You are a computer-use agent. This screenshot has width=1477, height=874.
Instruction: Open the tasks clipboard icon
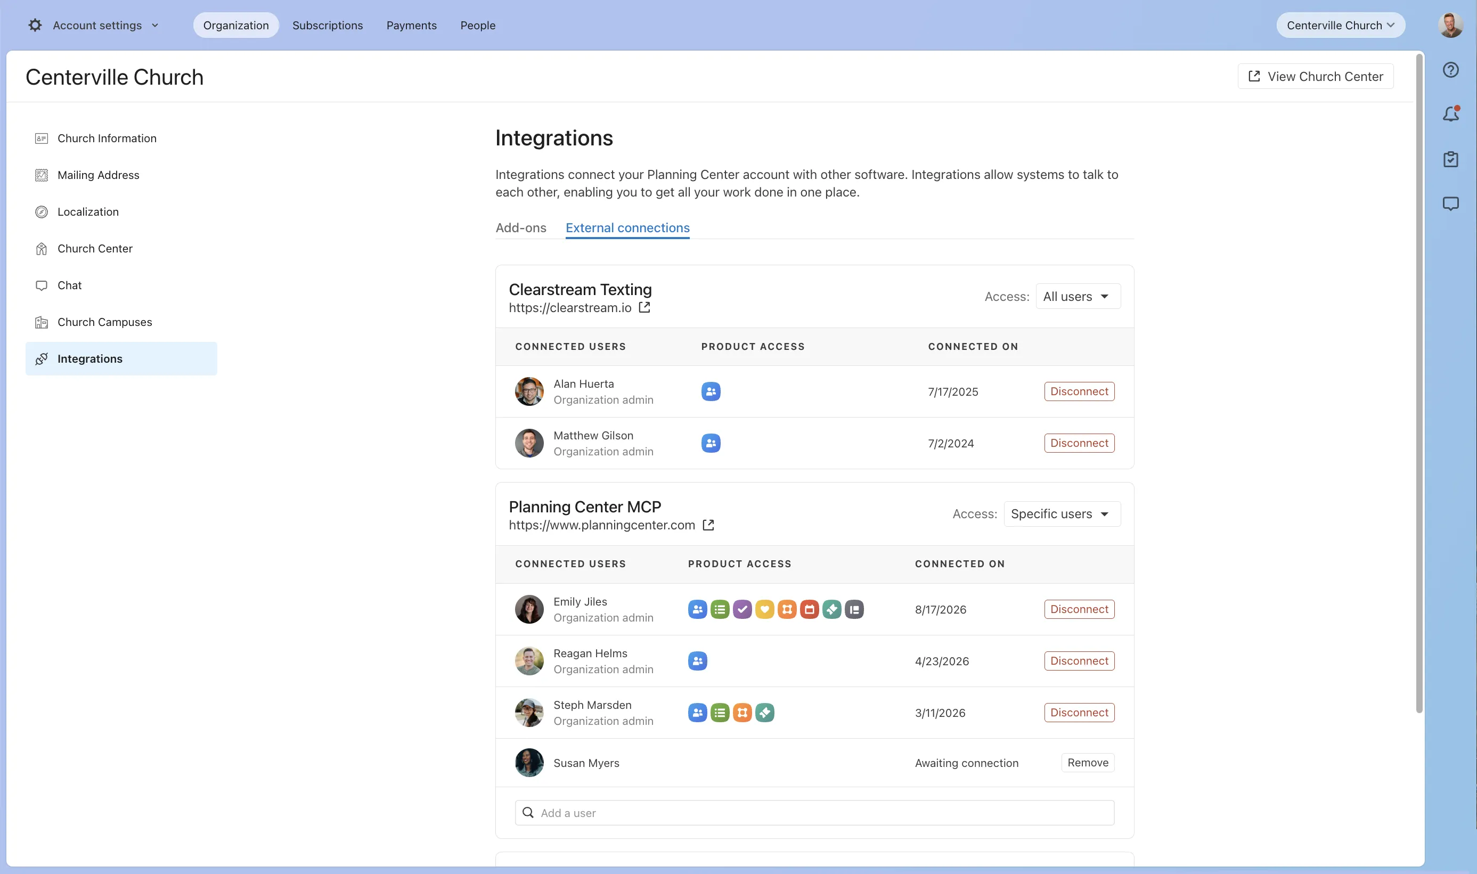pyautogui.click(x=1450, y=159)
